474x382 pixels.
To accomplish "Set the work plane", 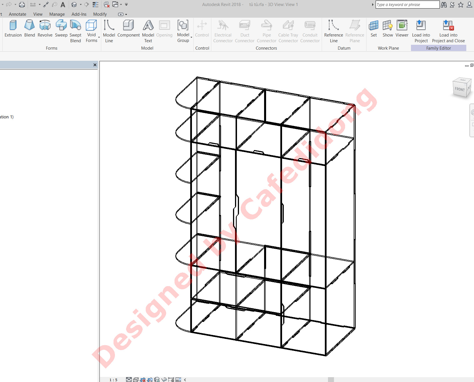I will (374, 29).
